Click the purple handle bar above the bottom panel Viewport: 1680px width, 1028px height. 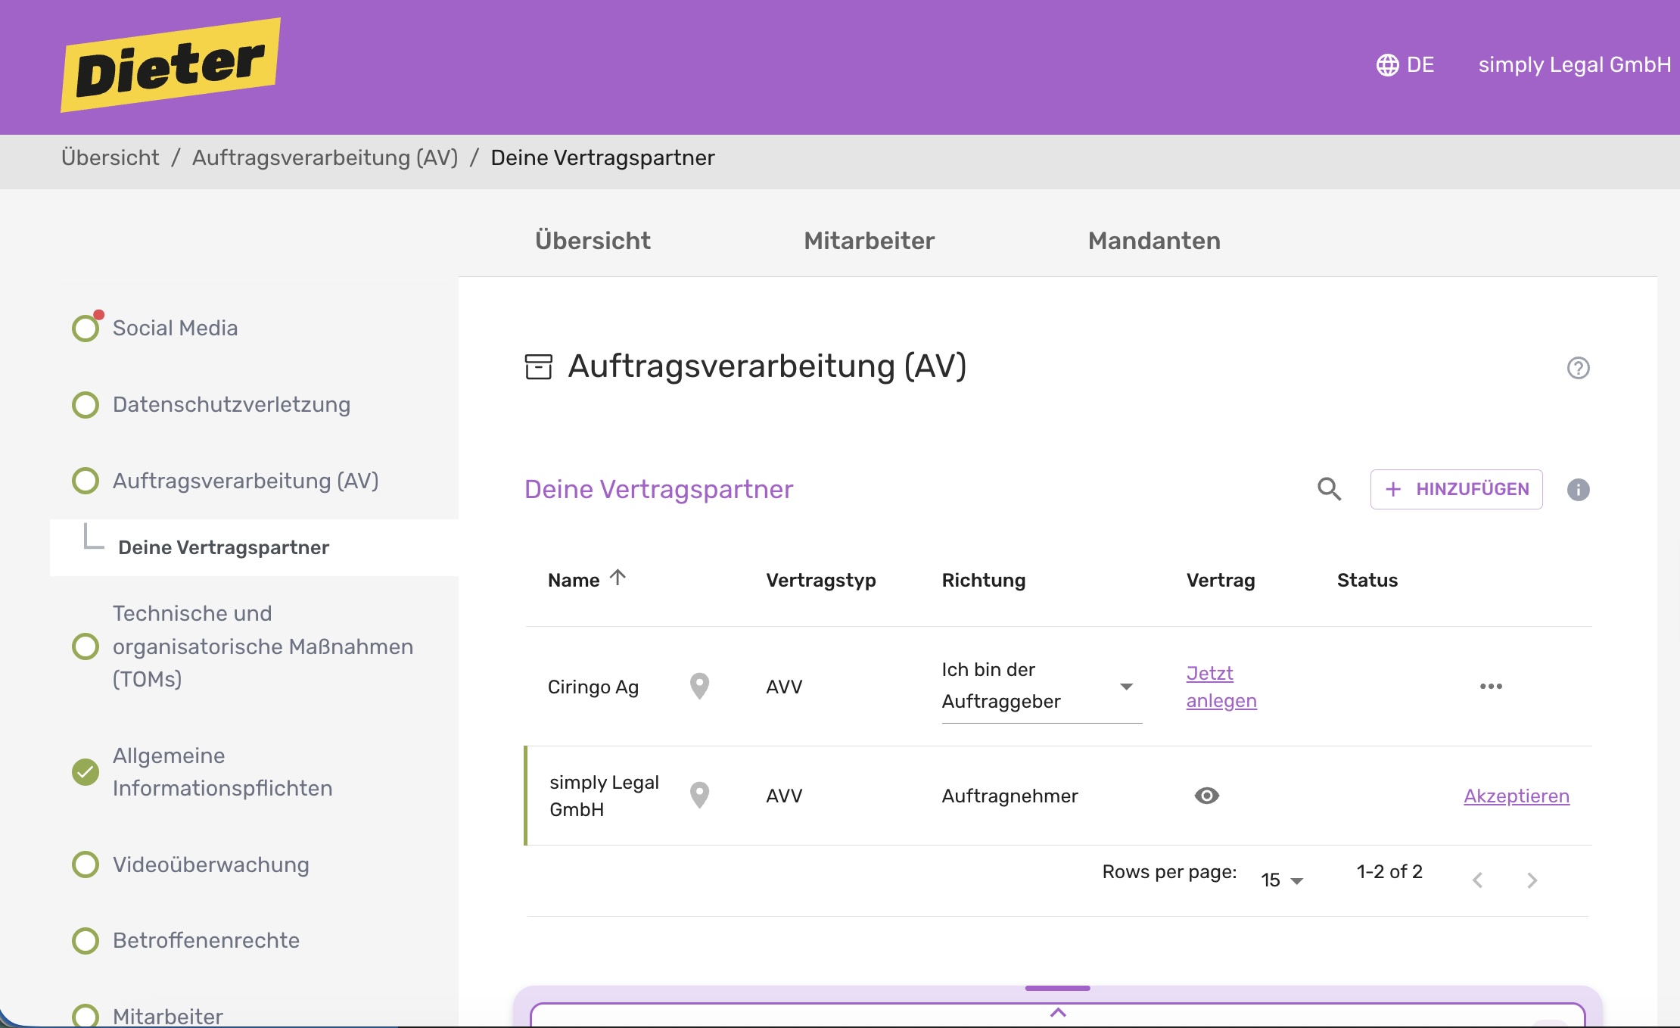1057,988
